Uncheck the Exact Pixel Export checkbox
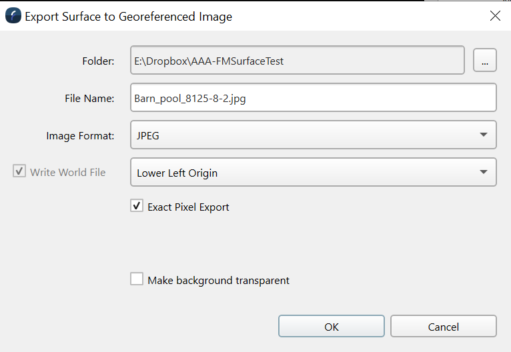Image resolution: width=511 pixels, height=352 pixels. (137, 206)
